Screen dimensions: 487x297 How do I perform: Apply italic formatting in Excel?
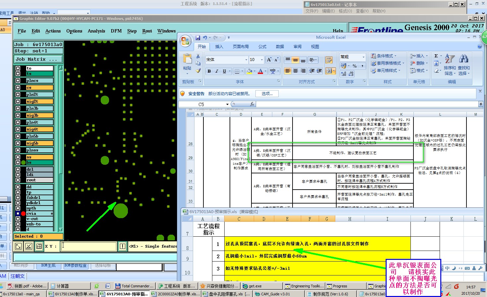(217, 71)
